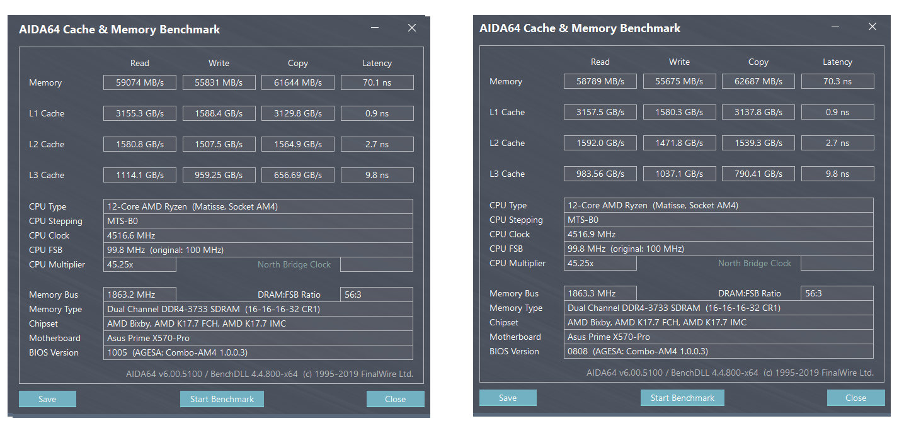
Task: Select Memory Copy 61644 MB/s in left window
Action: [298, 82]
